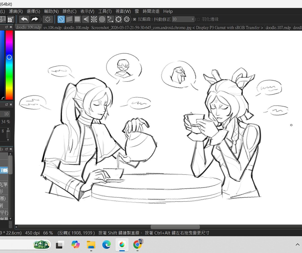Select the brush row ending 平行
This screenshot has height=253, width=302.
pos(4,213)
